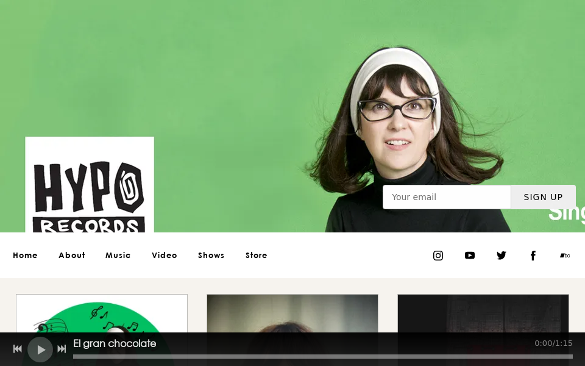Open the Bandcamp icon link
The image size is (585, 366).
coord(565,256)
